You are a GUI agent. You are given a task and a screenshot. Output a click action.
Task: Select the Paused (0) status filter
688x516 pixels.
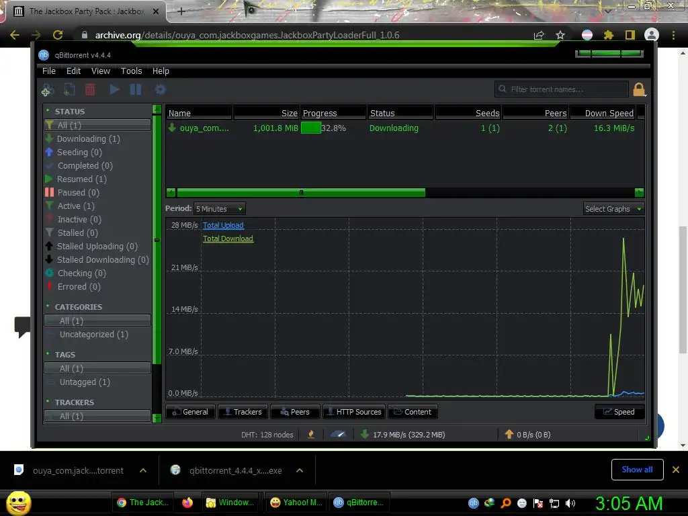(78, 193)
